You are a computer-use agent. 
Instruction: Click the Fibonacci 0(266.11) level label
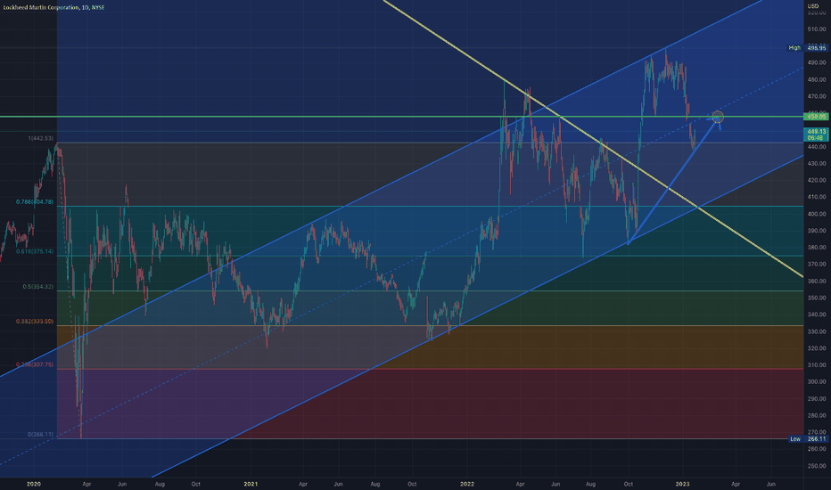(x=41, y=435)
